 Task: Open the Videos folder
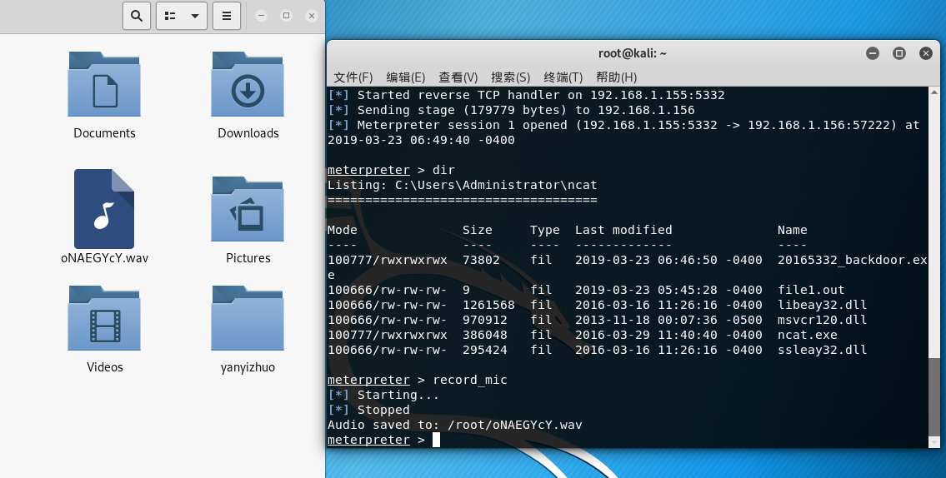(x=104, y=318)
